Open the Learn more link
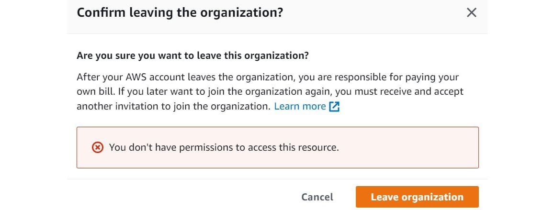 (300, 106)
